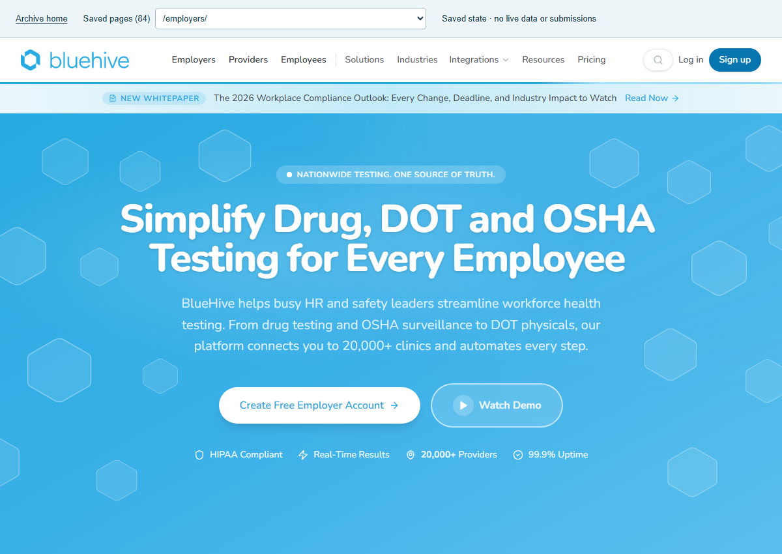Click the bluehive hexagon logo
Viewport: 782px width, 554px height.
(x=31, y=60)
